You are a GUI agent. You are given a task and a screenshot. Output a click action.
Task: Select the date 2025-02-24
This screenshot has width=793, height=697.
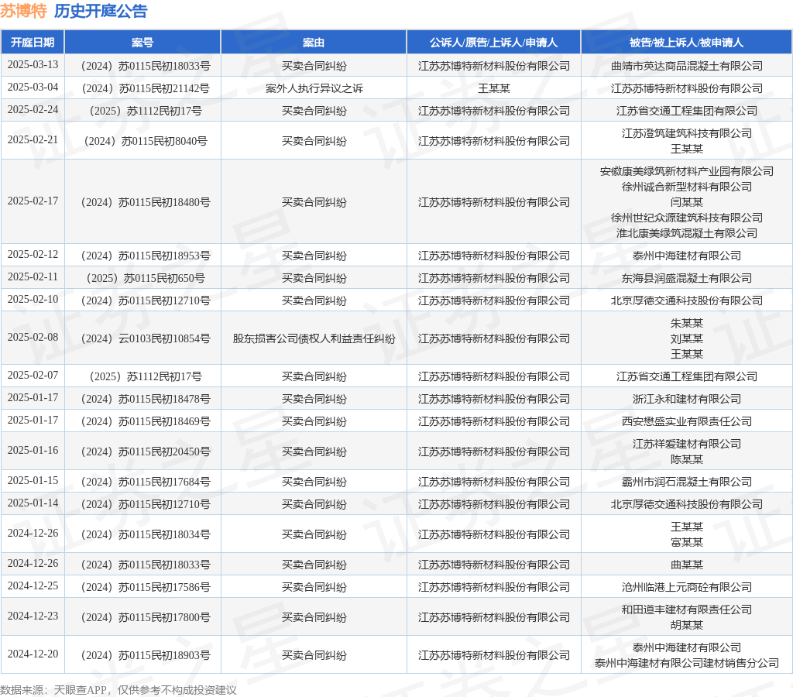tap(33, 109)
